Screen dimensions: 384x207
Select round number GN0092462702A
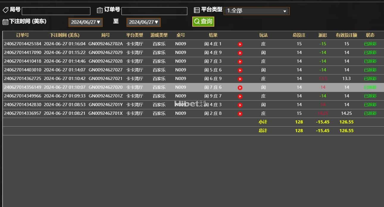(105, 44)
